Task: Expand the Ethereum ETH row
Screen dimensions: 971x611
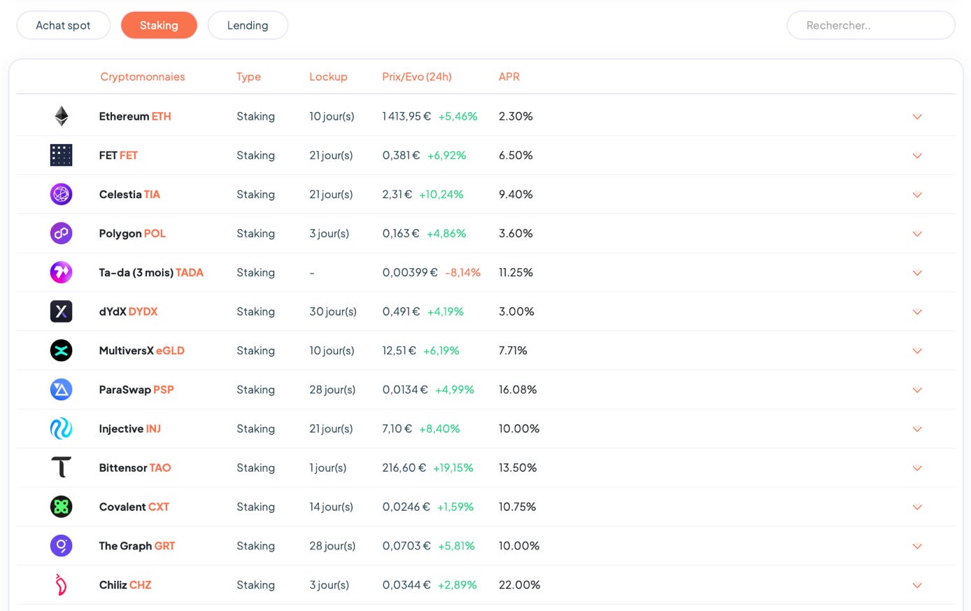Action: click(x=917, y=117)
